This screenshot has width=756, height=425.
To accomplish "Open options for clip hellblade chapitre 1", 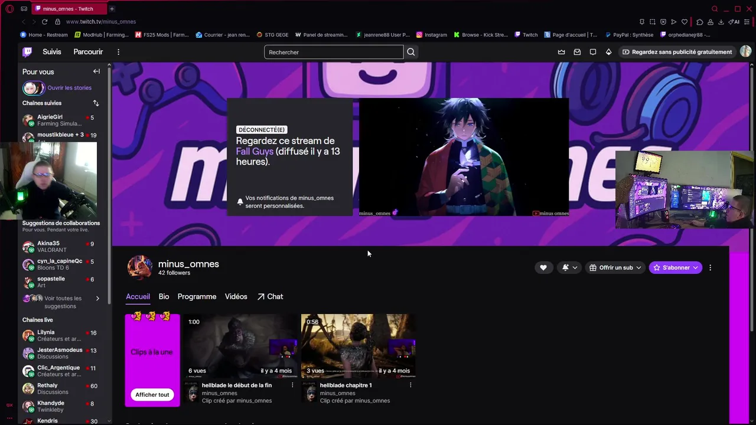I will [x=410, y=385].
